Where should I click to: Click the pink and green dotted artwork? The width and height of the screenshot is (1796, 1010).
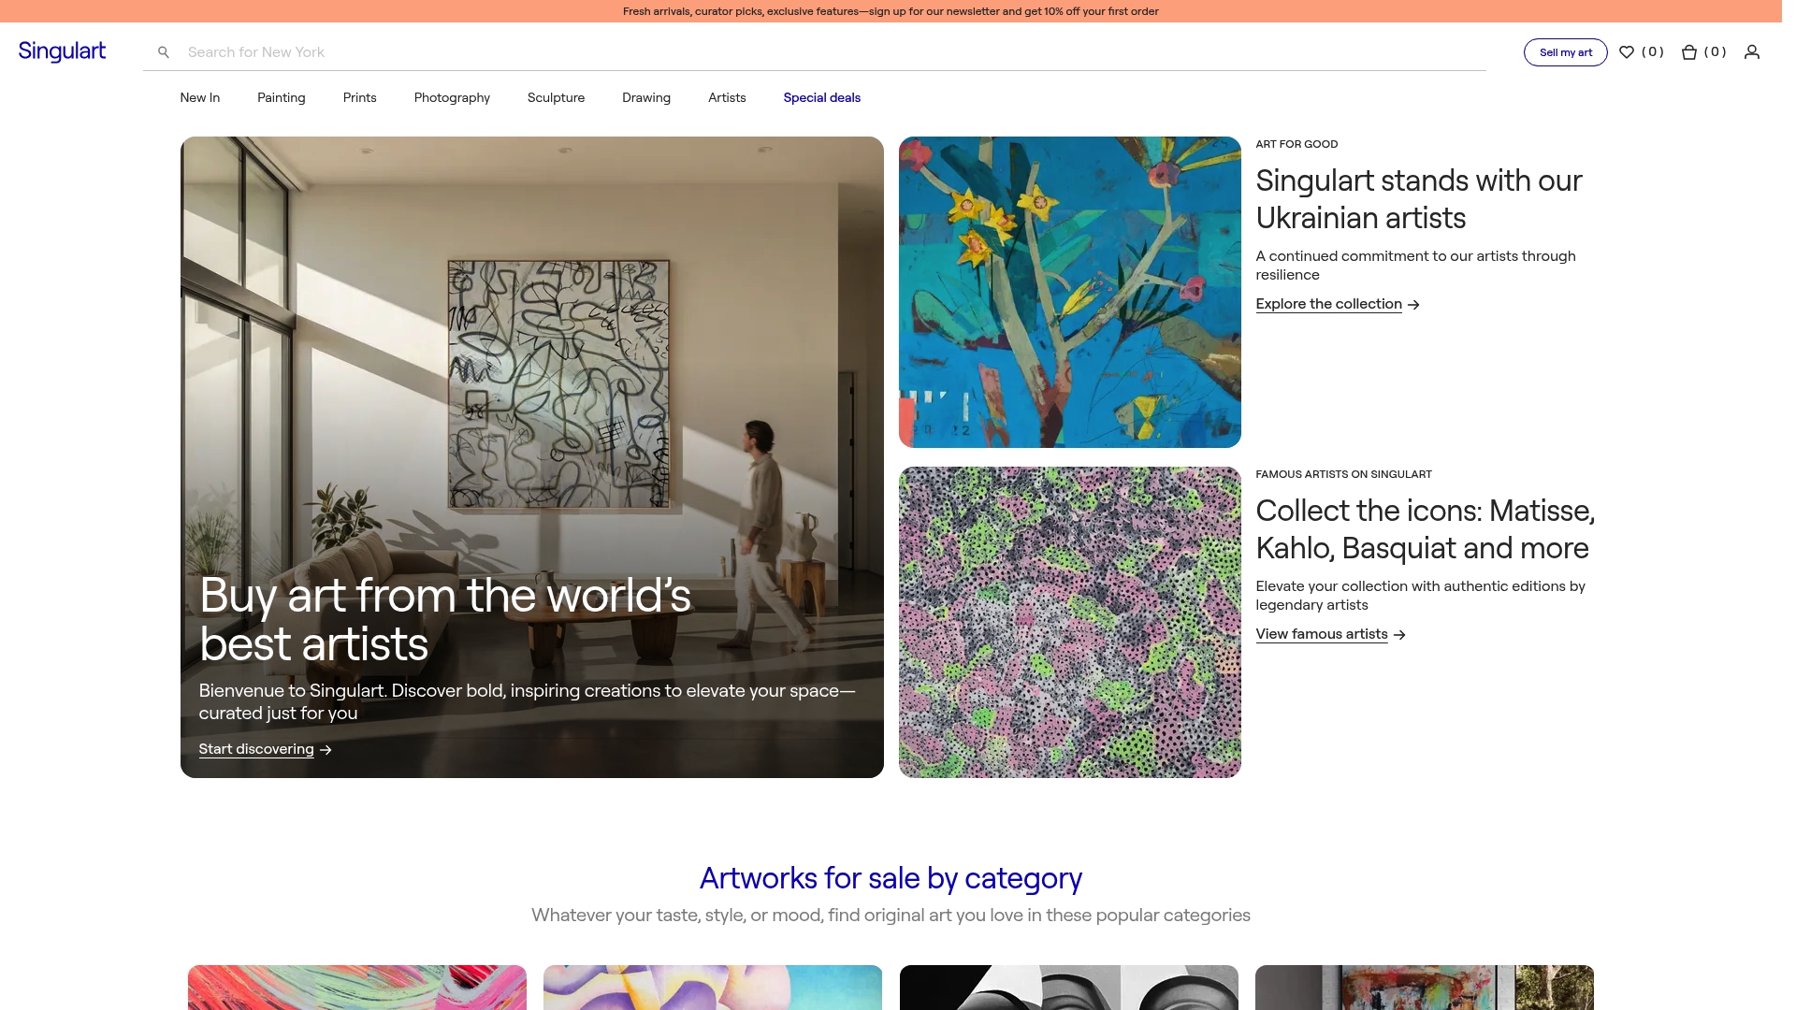point(1069,622)
